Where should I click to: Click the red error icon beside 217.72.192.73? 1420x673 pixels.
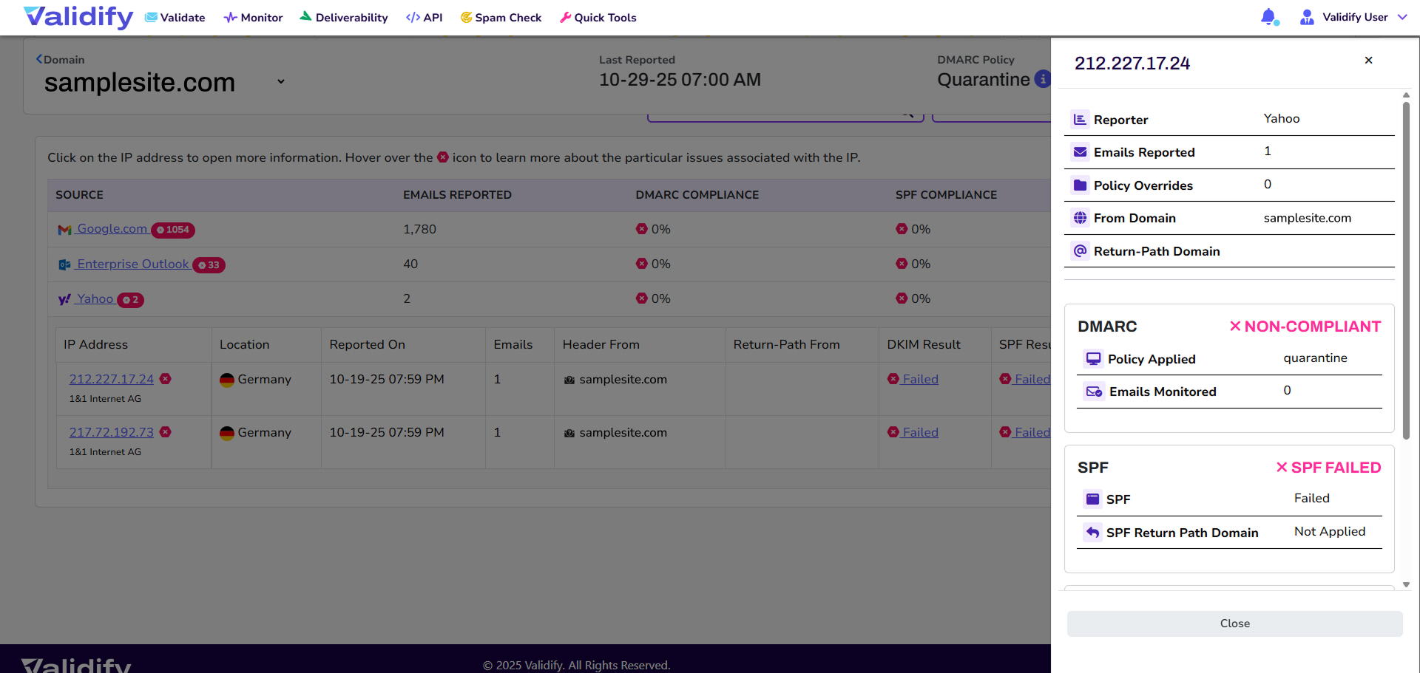pyautogui.click(x=166, y=432)
